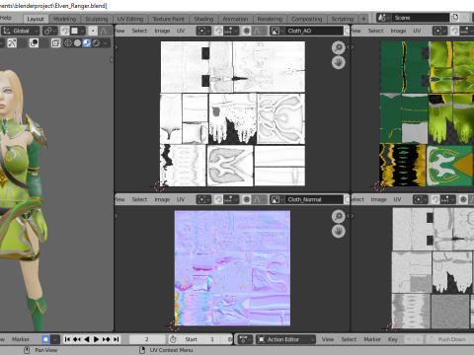Screen dimensions: 474x355
Task: Click the current frame field showing 2
Action: pyautogui.click(x=147, y=339)
